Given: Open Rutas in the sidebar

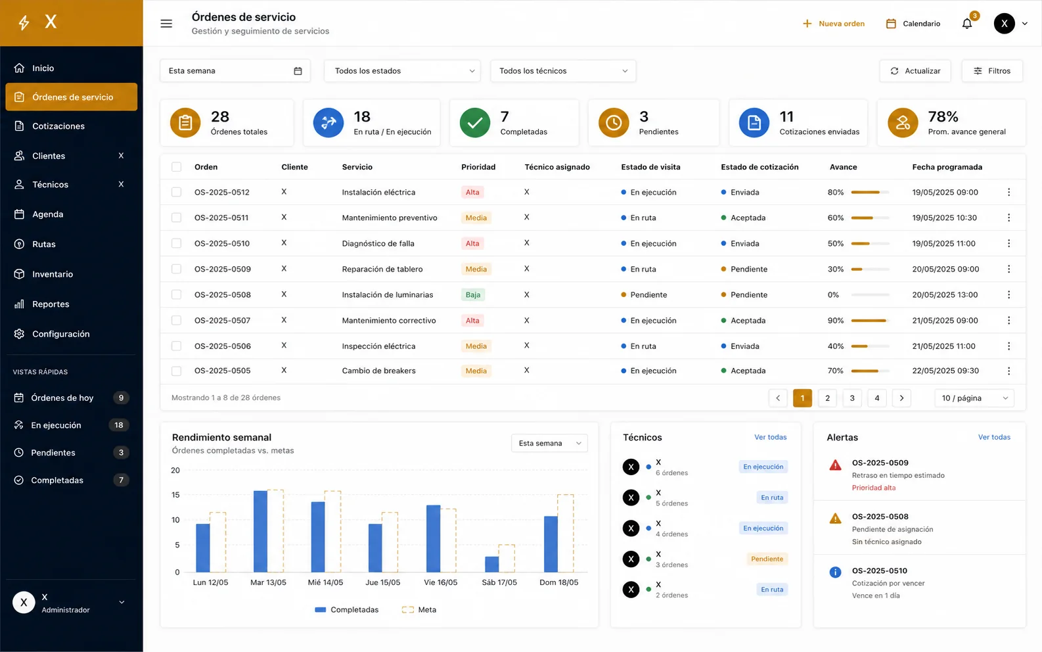Looking at the screenshot, I should [71, 244].
